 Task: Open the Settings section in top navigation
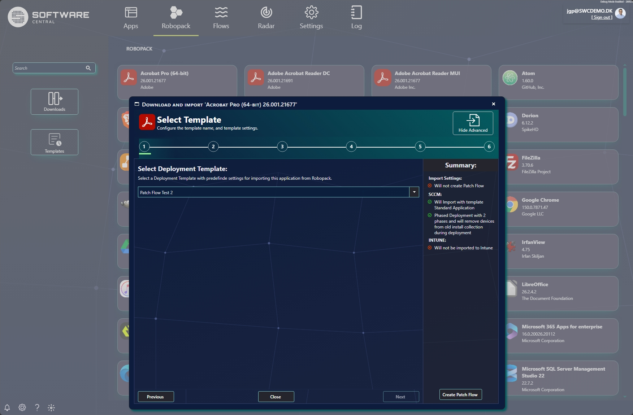[x=311, y=18]
